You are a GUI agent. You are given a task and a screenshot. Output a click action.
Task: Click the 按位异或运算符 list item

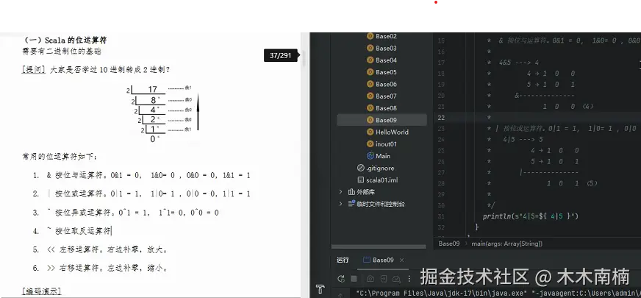126,213
